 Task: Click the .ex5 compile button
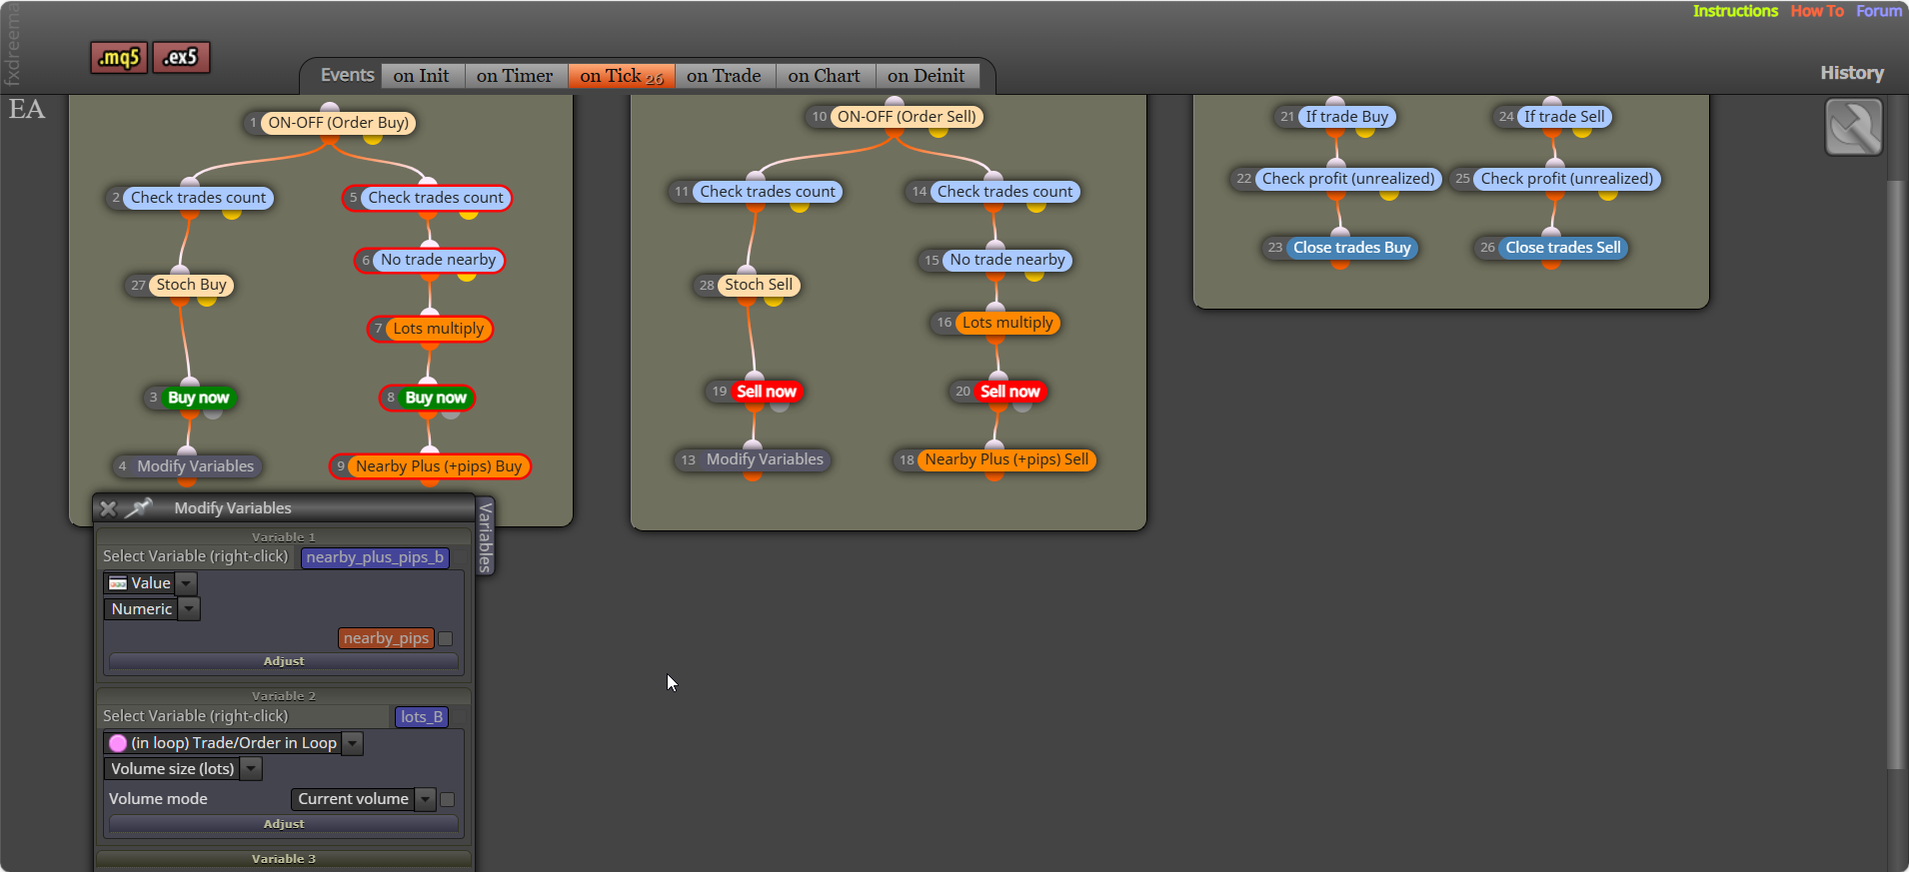(181, 57)
